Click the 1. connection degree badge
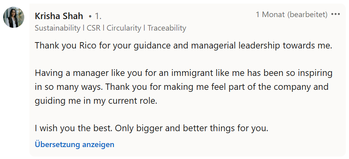The height and width of the screenshot is (159, 349). coord(98,16)
